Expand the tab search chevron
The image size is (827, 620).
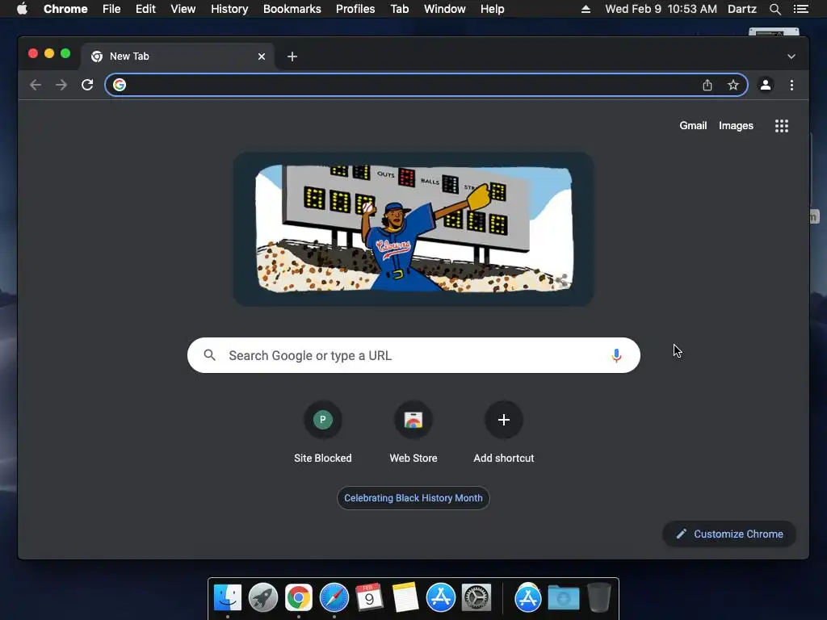pyautogui.click(x=791, y=57)
